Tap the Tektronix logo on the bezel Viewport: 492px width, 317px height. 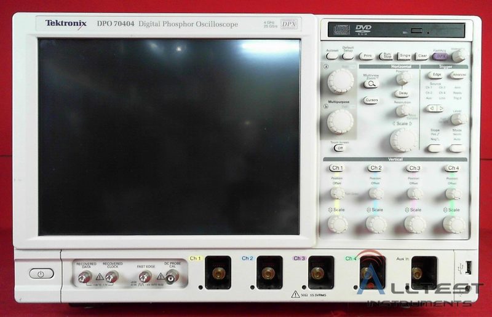tap(66, 23)
